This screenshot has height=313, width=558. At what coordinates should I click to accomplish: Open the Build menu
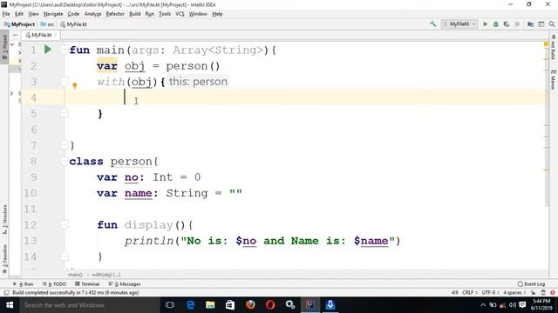(134, 14)
